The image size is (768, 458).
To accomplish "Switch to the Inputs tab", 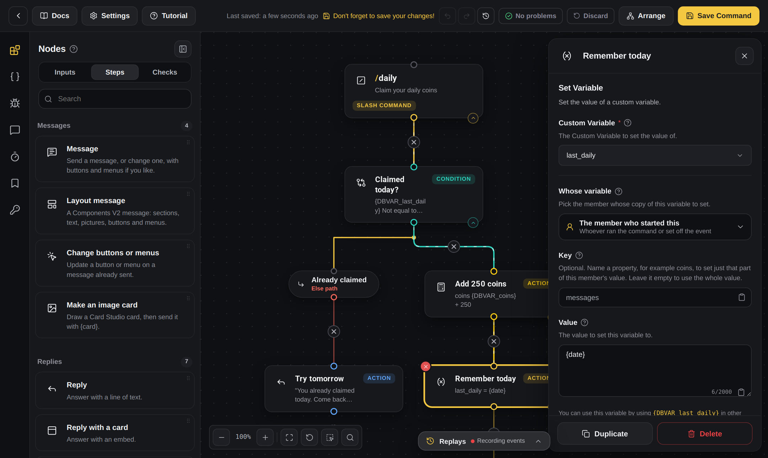I will coord(65,72).
